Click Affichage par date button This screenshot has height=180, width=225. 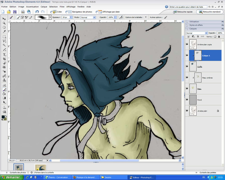pyautogui.click(x=108, y=12)
